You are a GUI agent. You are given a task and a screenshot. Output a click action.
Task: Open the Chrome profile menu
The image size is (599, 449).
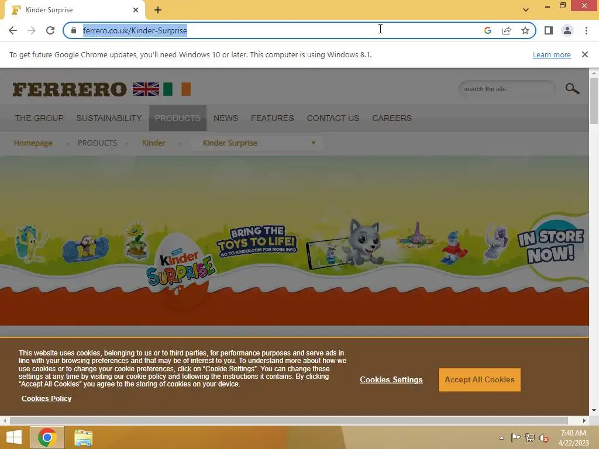click(x=567, y=30)
